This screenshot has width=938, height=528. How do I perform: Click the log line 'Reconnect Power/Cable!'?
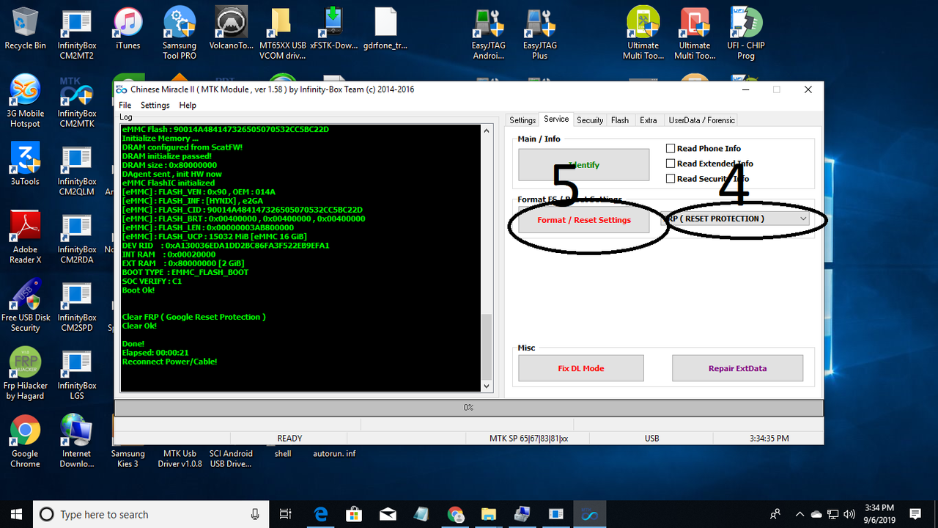click(169, 362)
